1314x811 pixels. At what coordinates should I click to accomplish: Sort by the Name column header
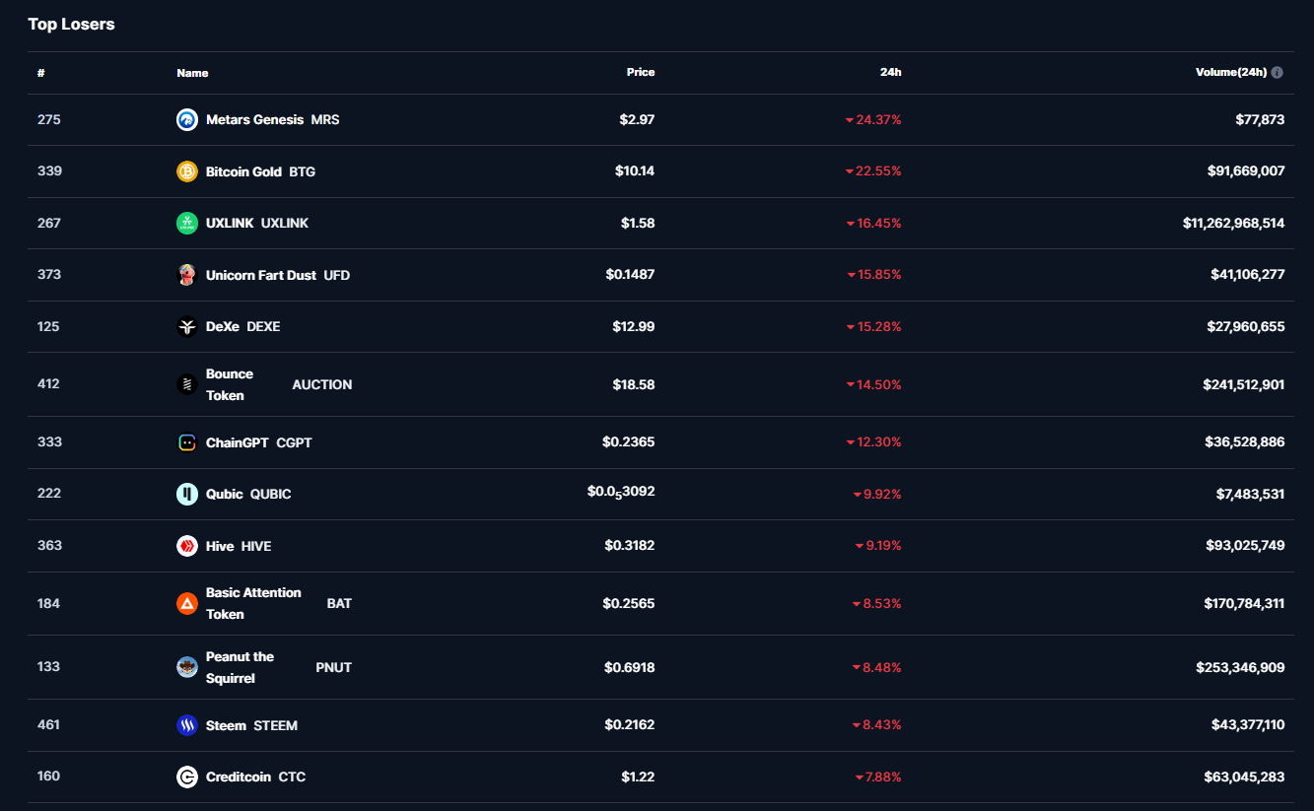(192, 73)
